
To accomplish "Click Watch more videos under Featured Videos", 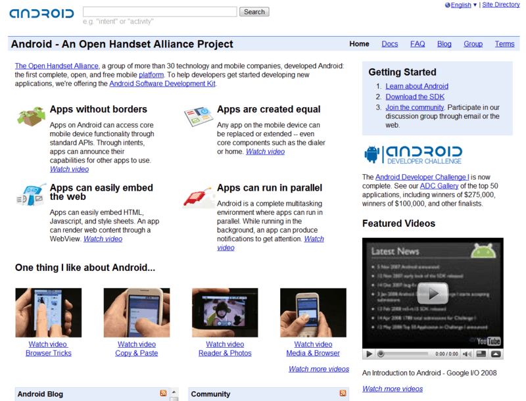I will click(393, 389).
